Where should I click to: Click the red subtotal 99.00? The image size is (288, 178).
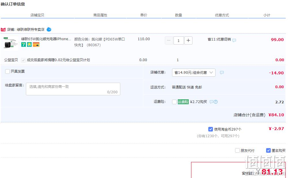[277, 40]
